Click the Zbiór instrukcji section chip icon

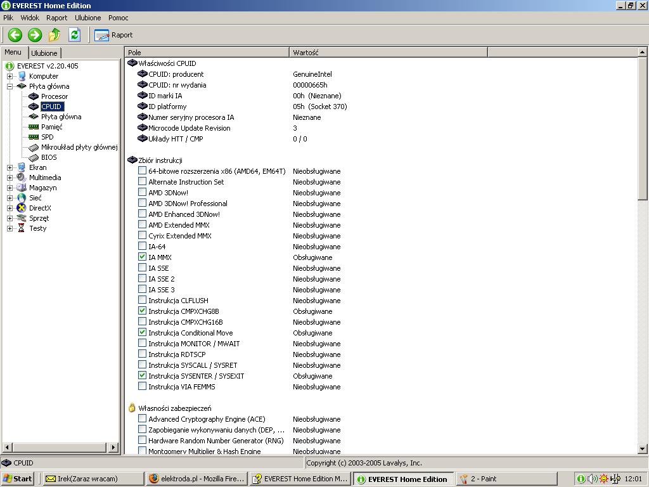click(132, 160)
